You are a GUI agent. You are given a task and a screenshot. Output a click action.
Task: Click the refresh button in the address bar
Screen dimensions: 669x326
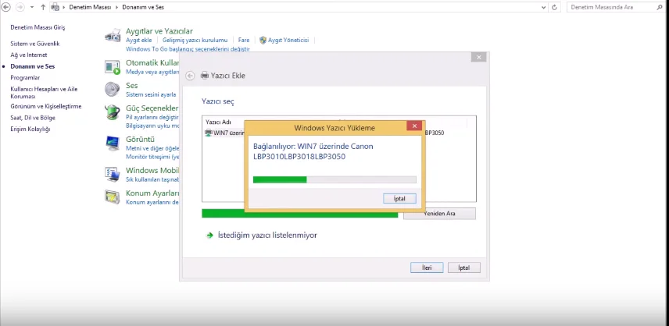point(554,7)
